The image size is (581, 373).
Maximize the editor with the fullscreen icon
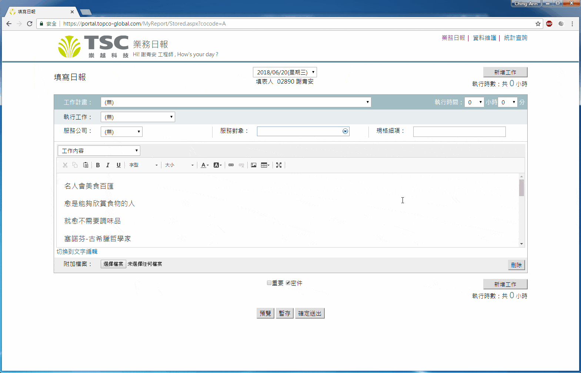point(279,165)
